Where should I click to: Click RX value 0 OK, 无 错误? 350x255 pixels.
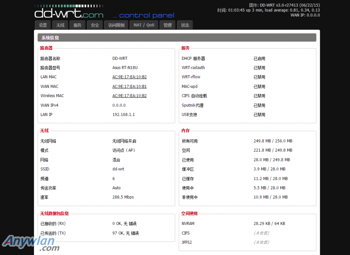(125, 224)
